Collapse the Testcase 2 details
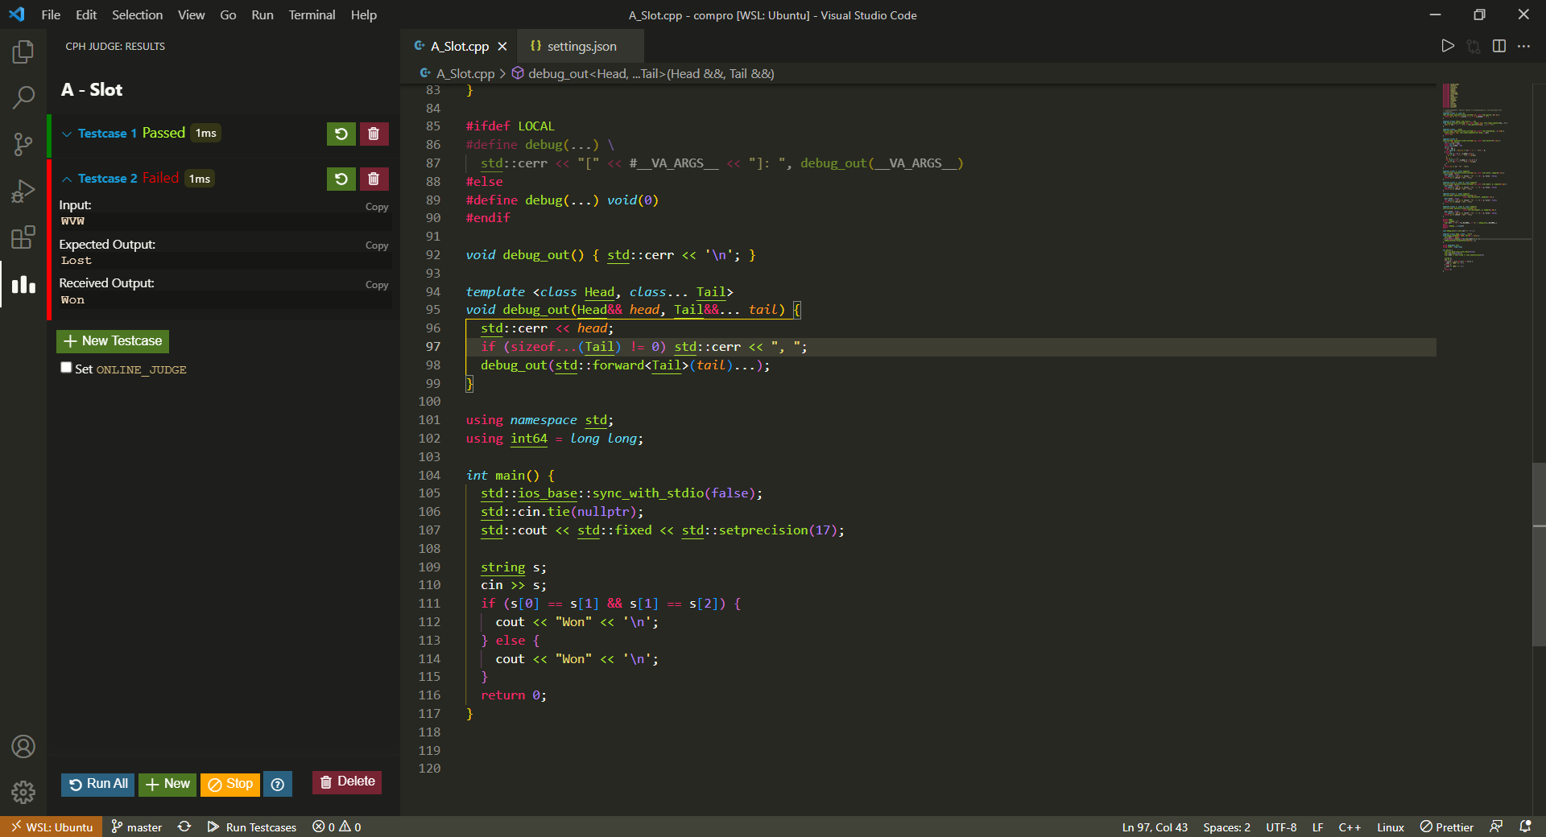The width and height of the screenshot is (1546, 837). coord(67,179)
